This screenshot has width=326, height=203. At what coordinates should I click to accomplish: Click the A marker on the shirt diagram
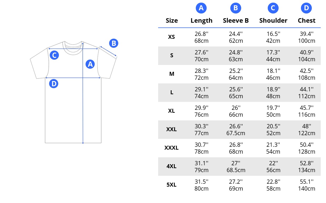(x=90, y=64)
